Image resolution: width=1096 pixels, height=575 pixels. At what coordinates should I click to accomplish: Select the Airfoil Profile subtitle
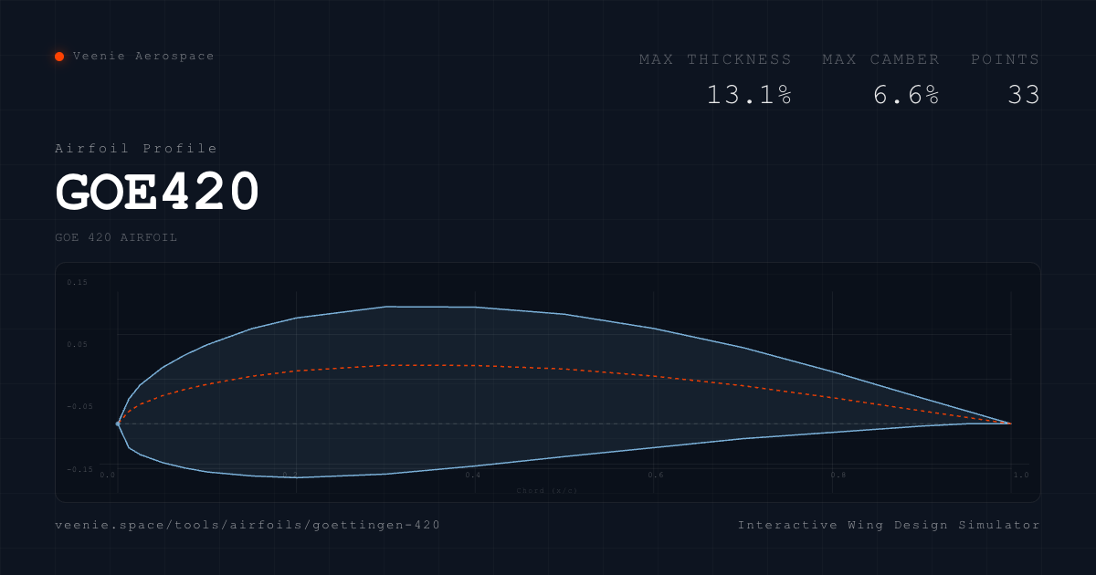click(x=136, y=149)
